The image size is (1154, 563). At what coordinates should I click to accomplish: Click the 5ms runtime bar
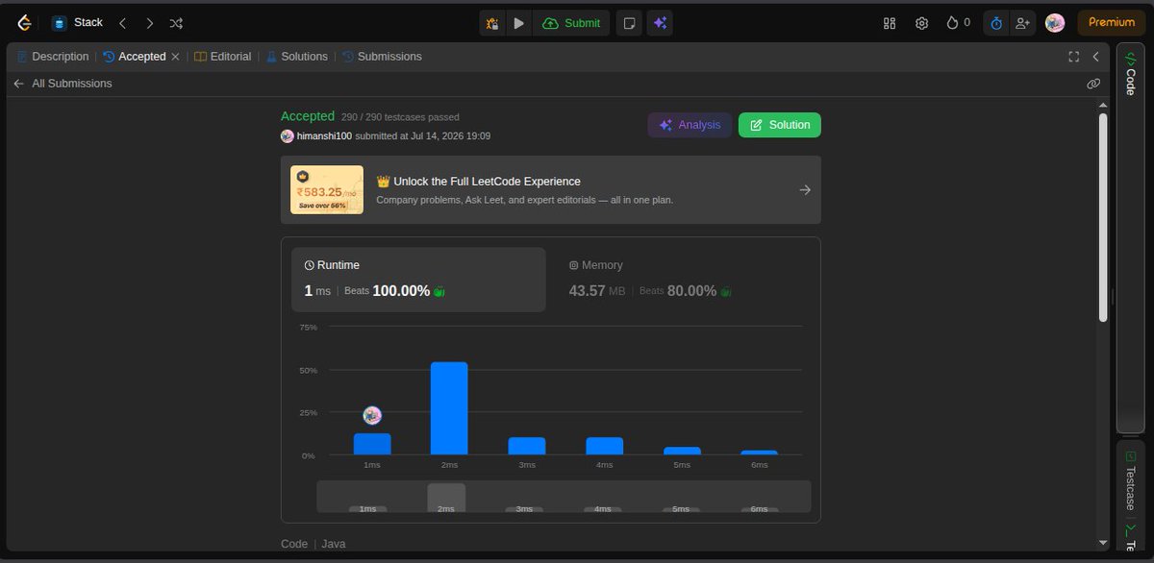click(682, 451)
